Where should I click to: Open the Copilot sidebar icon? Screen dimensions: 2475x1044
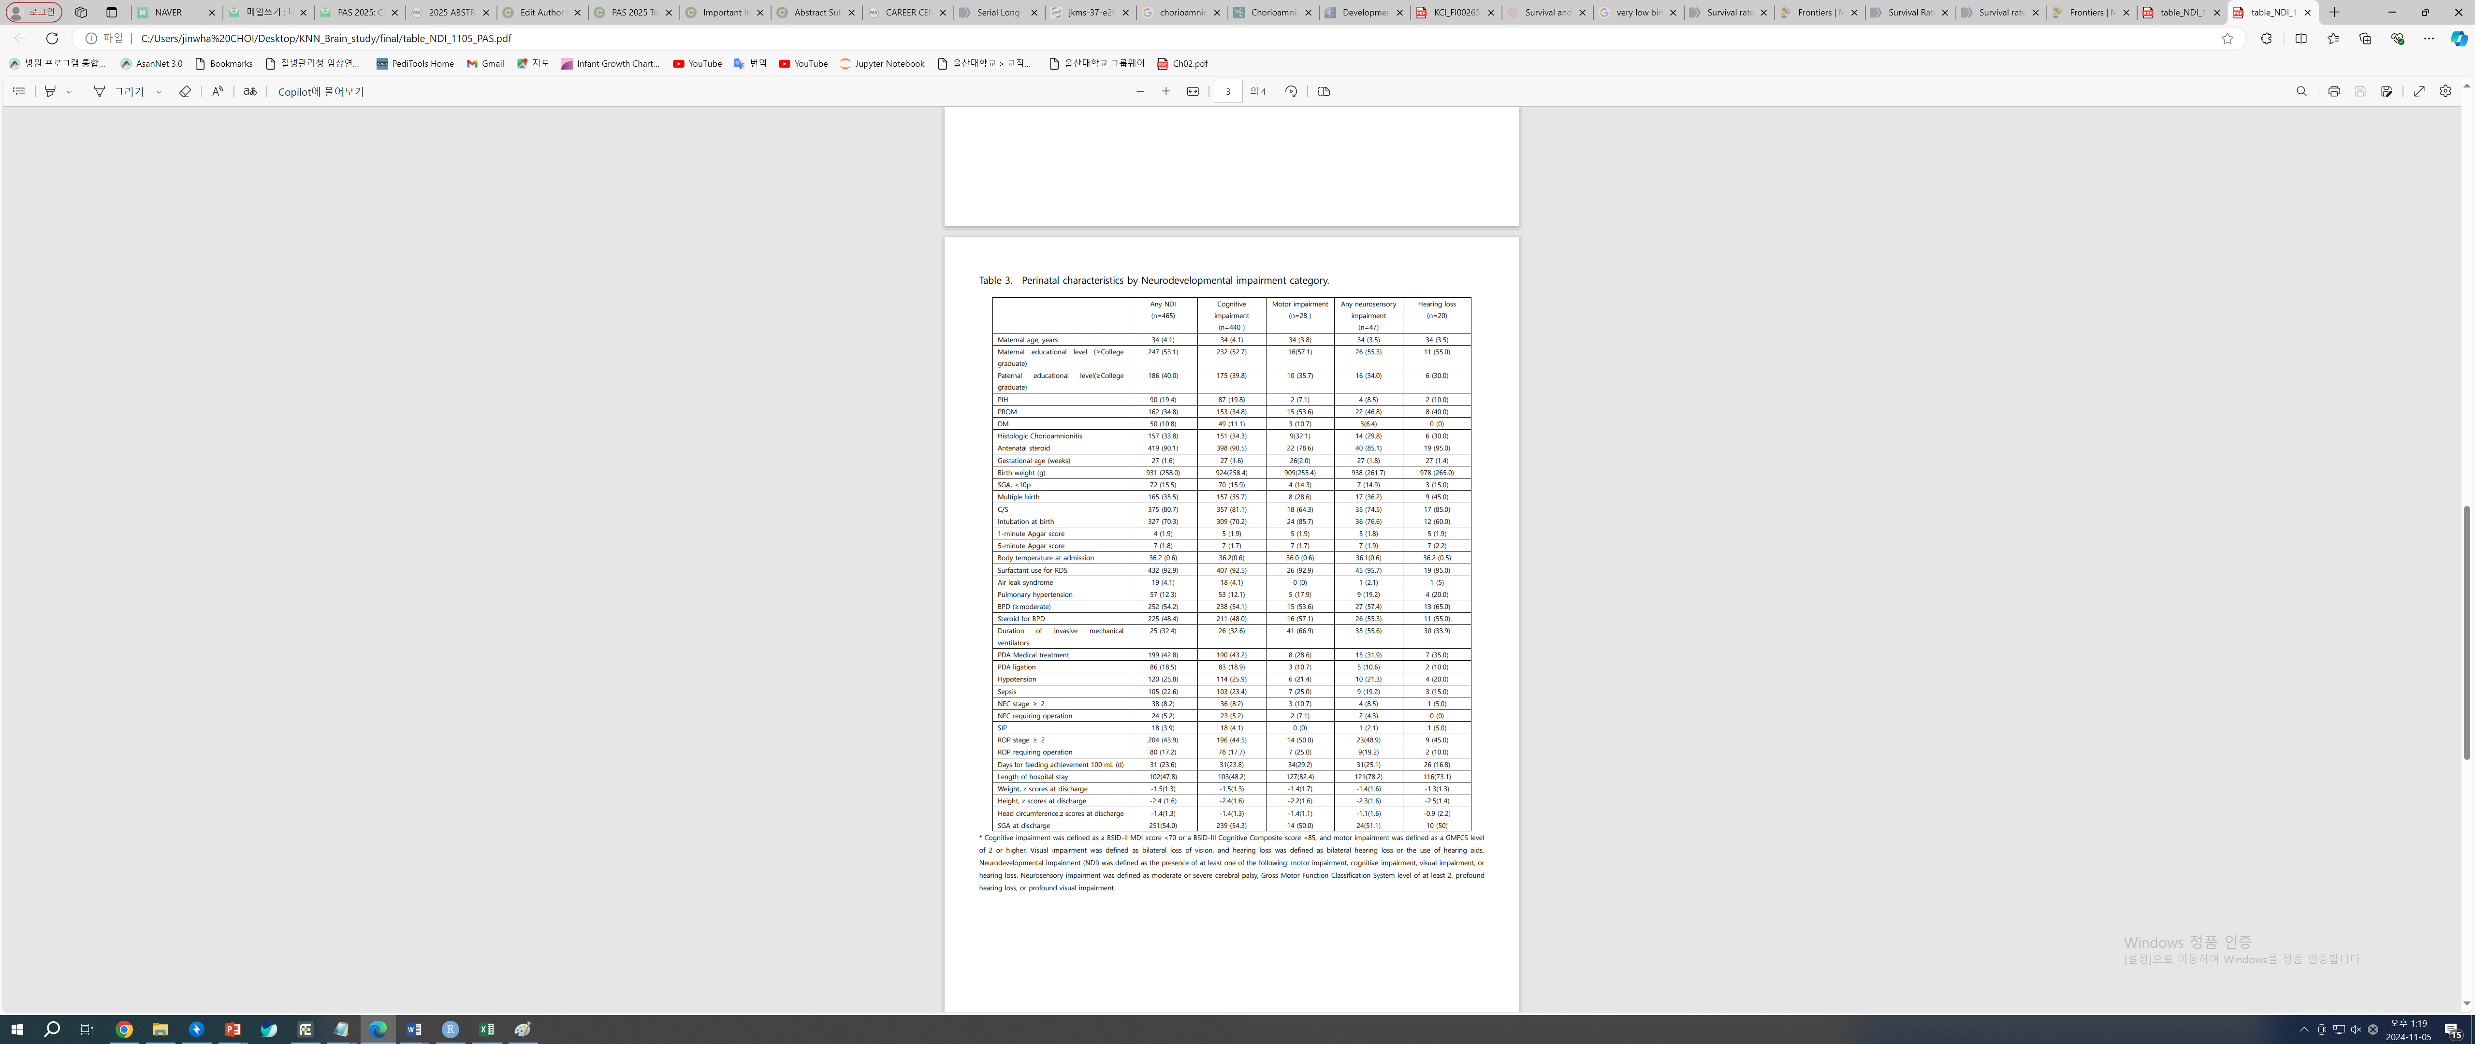2459,38
